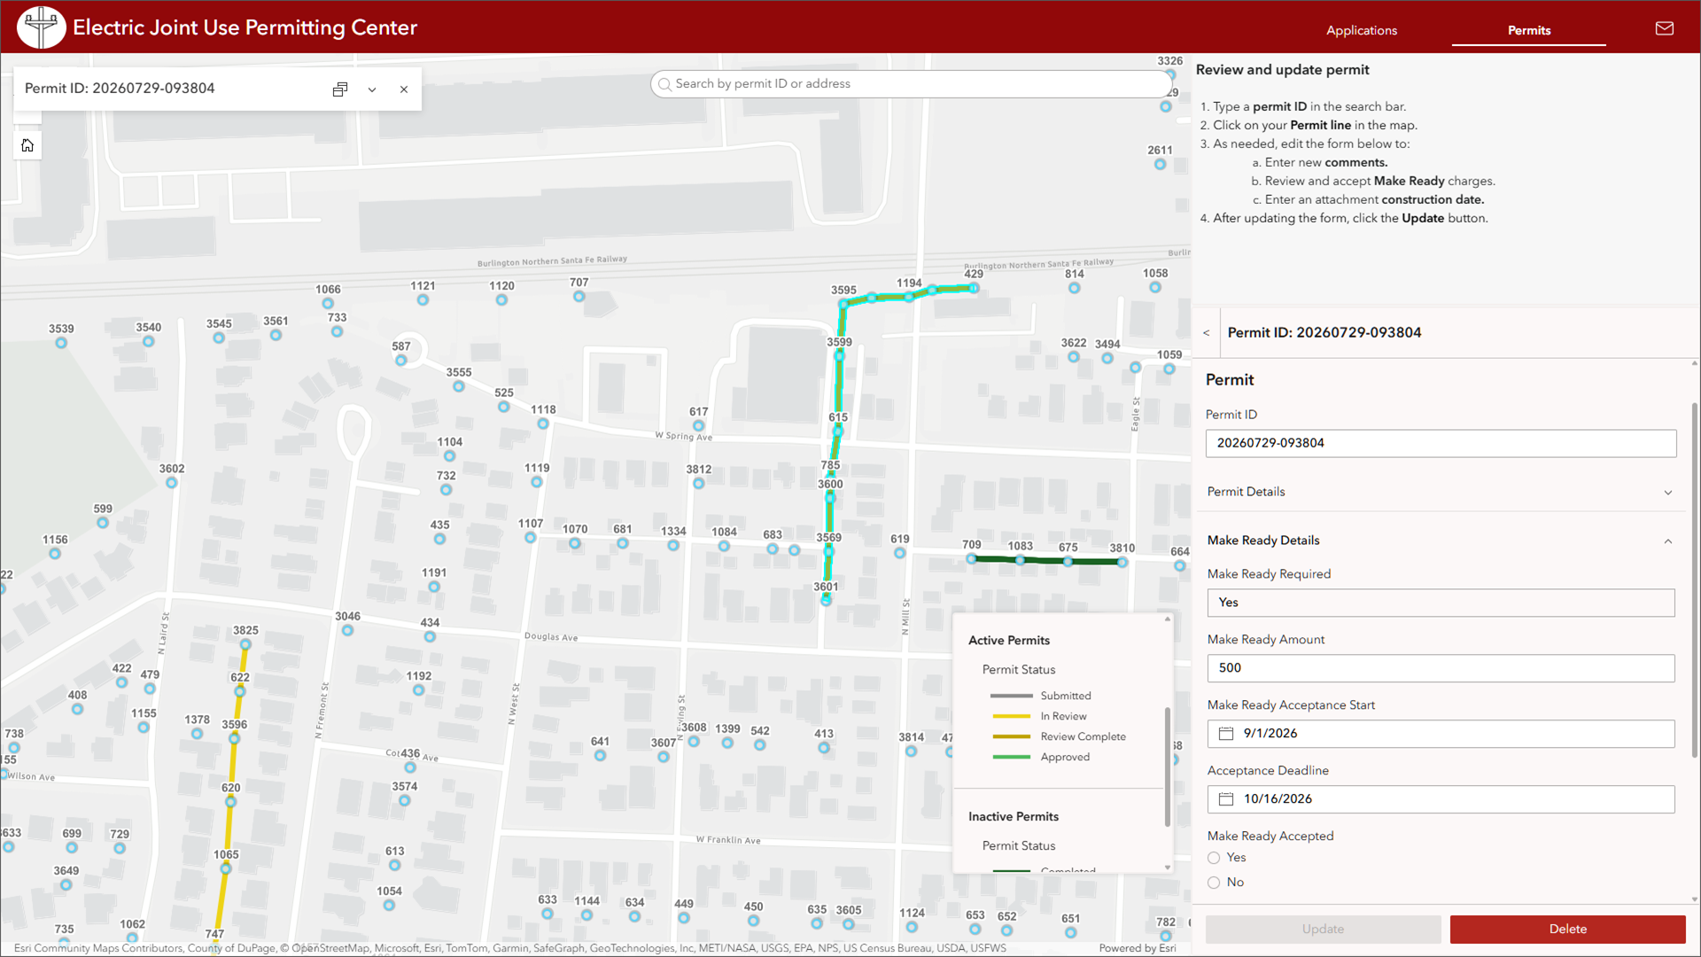1701x957 pixels.
Task: Select pole marker 2611 on map
Action: [x=1160, y=164]
